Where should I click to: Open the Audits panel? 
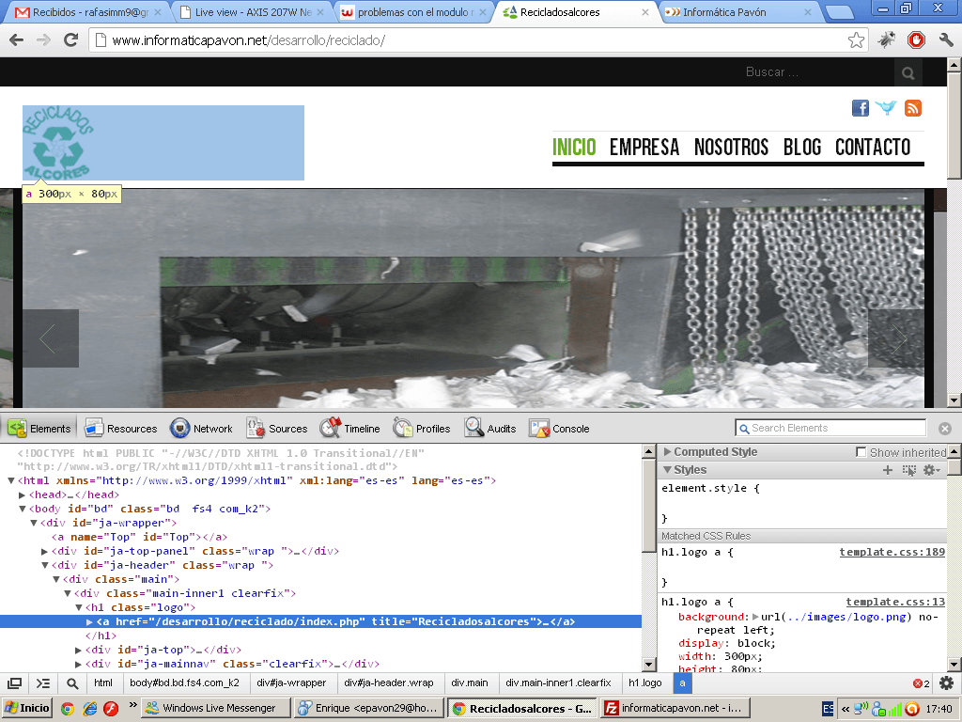click(490, 429)
